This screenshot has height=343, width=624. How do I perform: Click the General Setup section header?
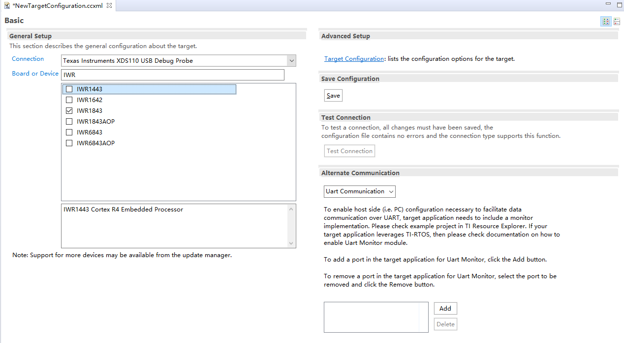pyautogui.click(x=156, y=36)
